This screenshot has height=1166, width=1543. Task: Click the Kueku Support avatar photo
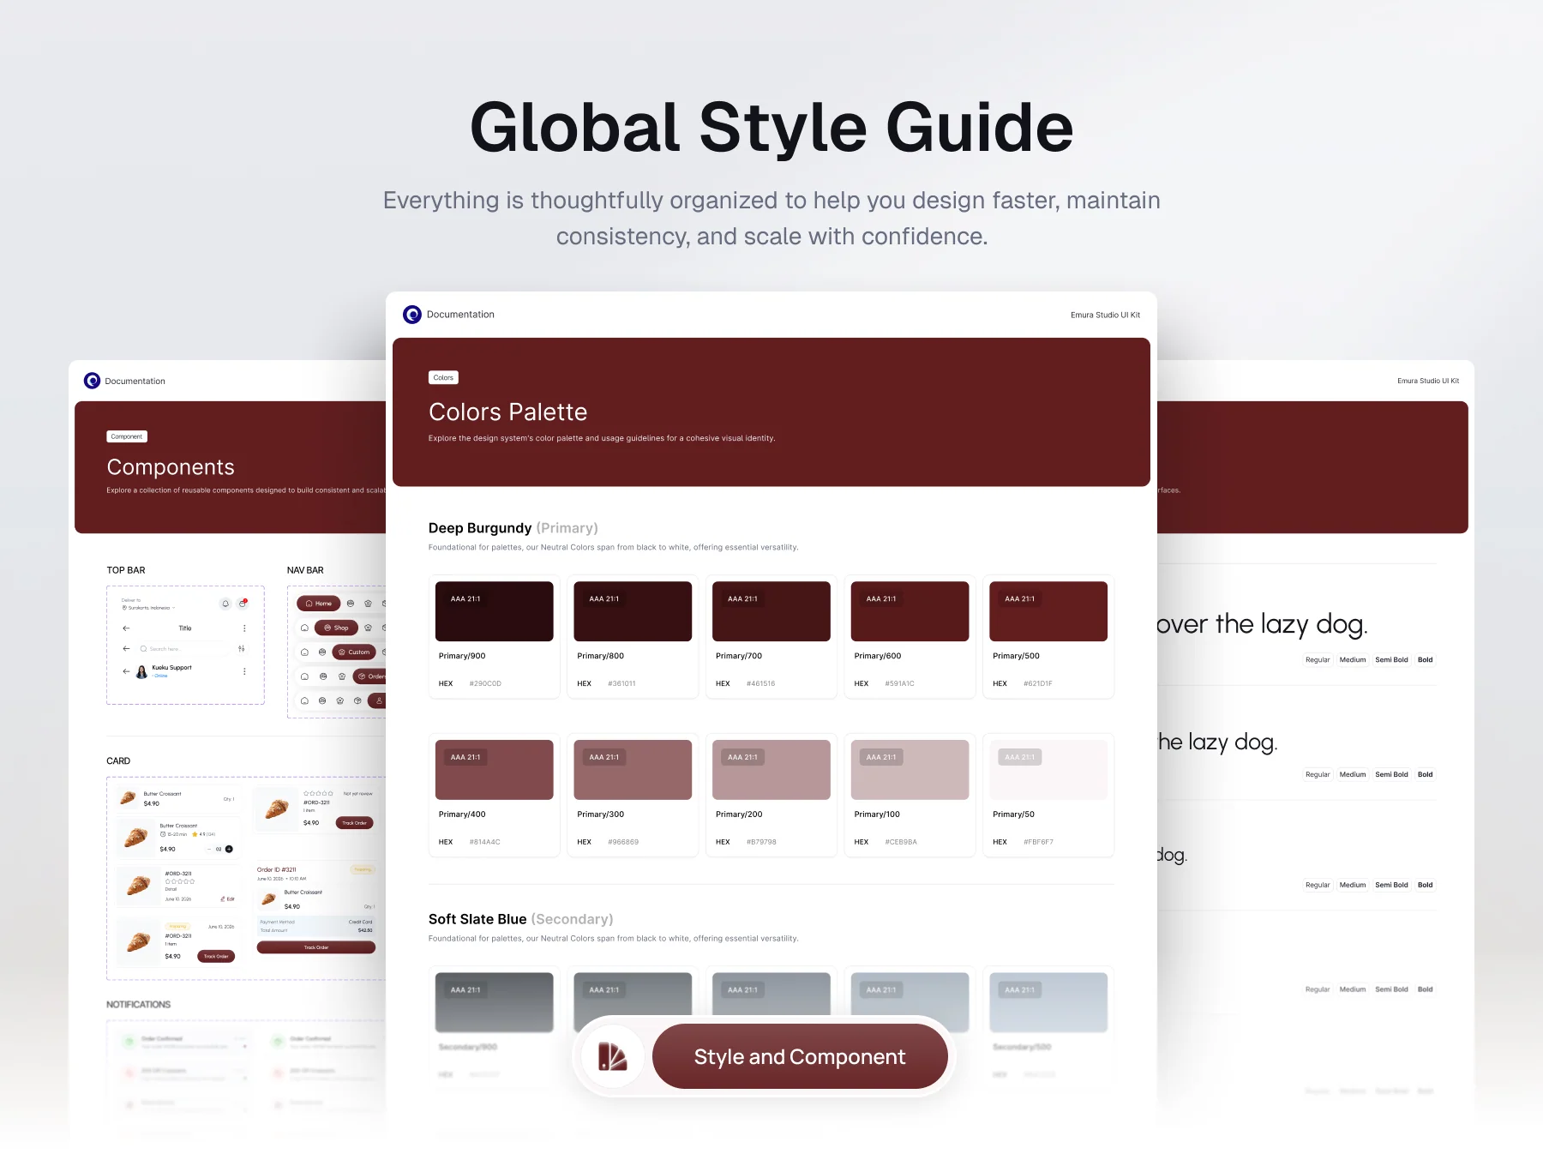pos(141,672)
